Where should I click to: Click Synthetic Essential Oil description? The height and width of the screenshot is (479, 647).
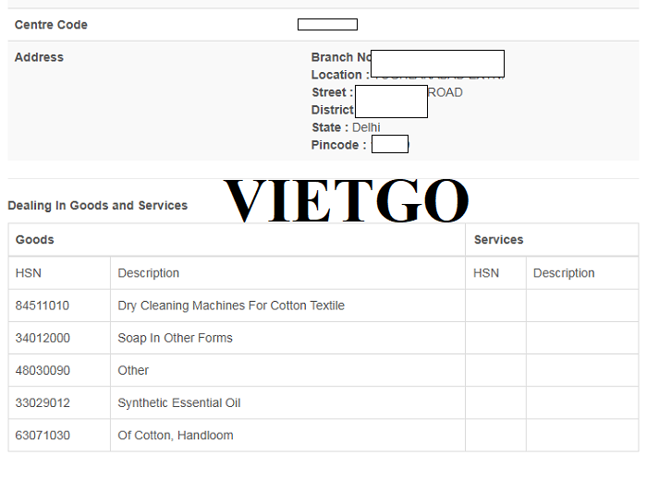point(179,402)
